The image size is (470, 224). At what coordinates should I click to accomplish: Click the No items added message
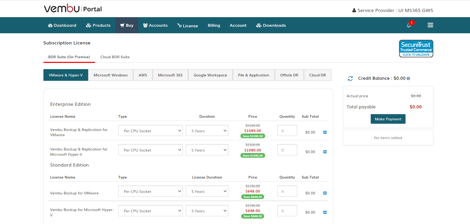coord(388,138)
